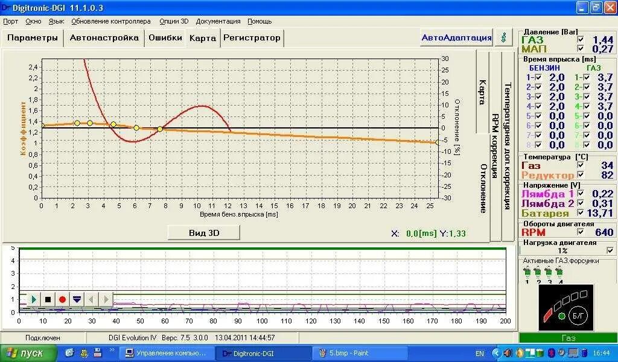Click yellow map point near 2.3 ms
Viewport: 618px width, 362px height.
point(77,123)
